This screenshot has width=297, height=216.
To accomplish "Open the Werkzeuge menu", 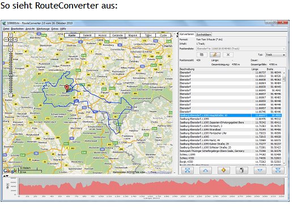I will point(43,29).
